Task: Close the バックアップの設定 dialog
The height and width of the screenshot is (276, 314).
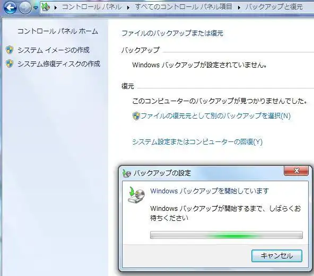Action: (296, 171)
